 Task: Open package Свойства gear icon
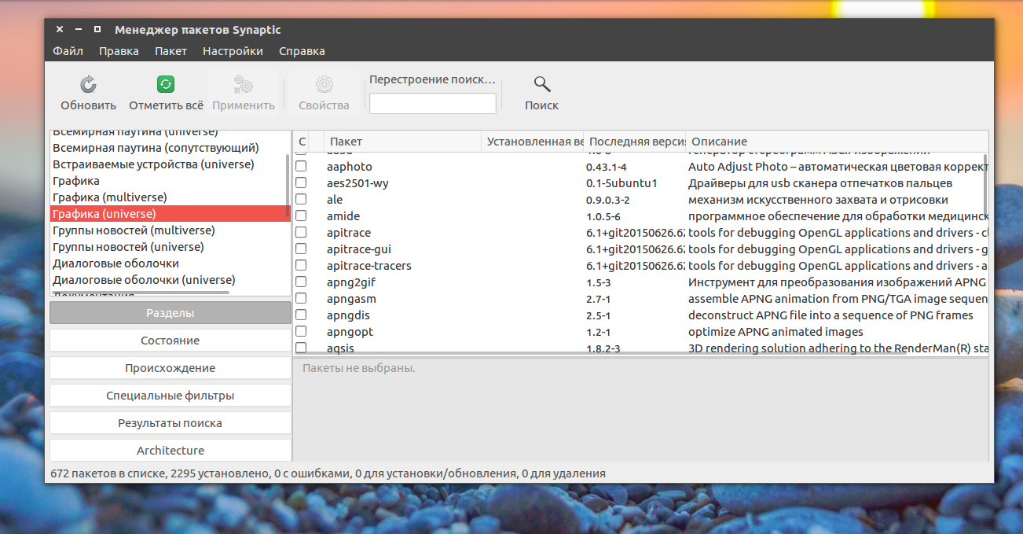(x=324, y=84)
